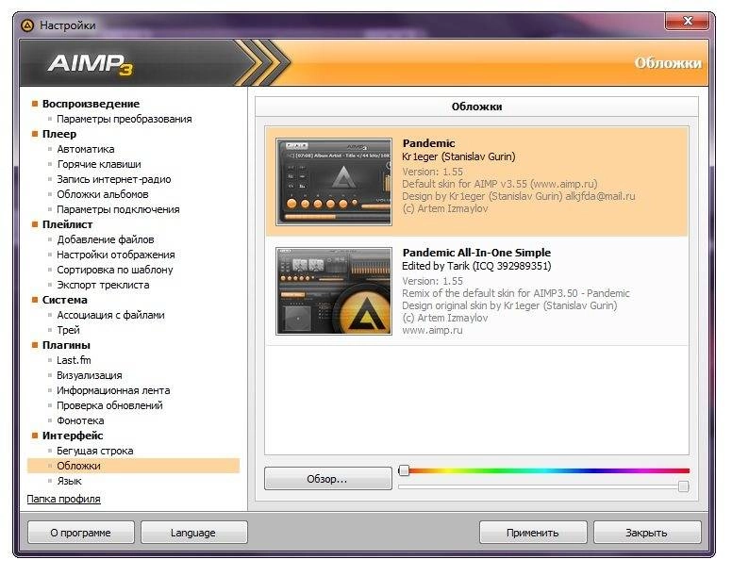This screenshot has height=576, width=732.
Task: Open Сортировка по шаблону settings
Action: tap(115, 270)
